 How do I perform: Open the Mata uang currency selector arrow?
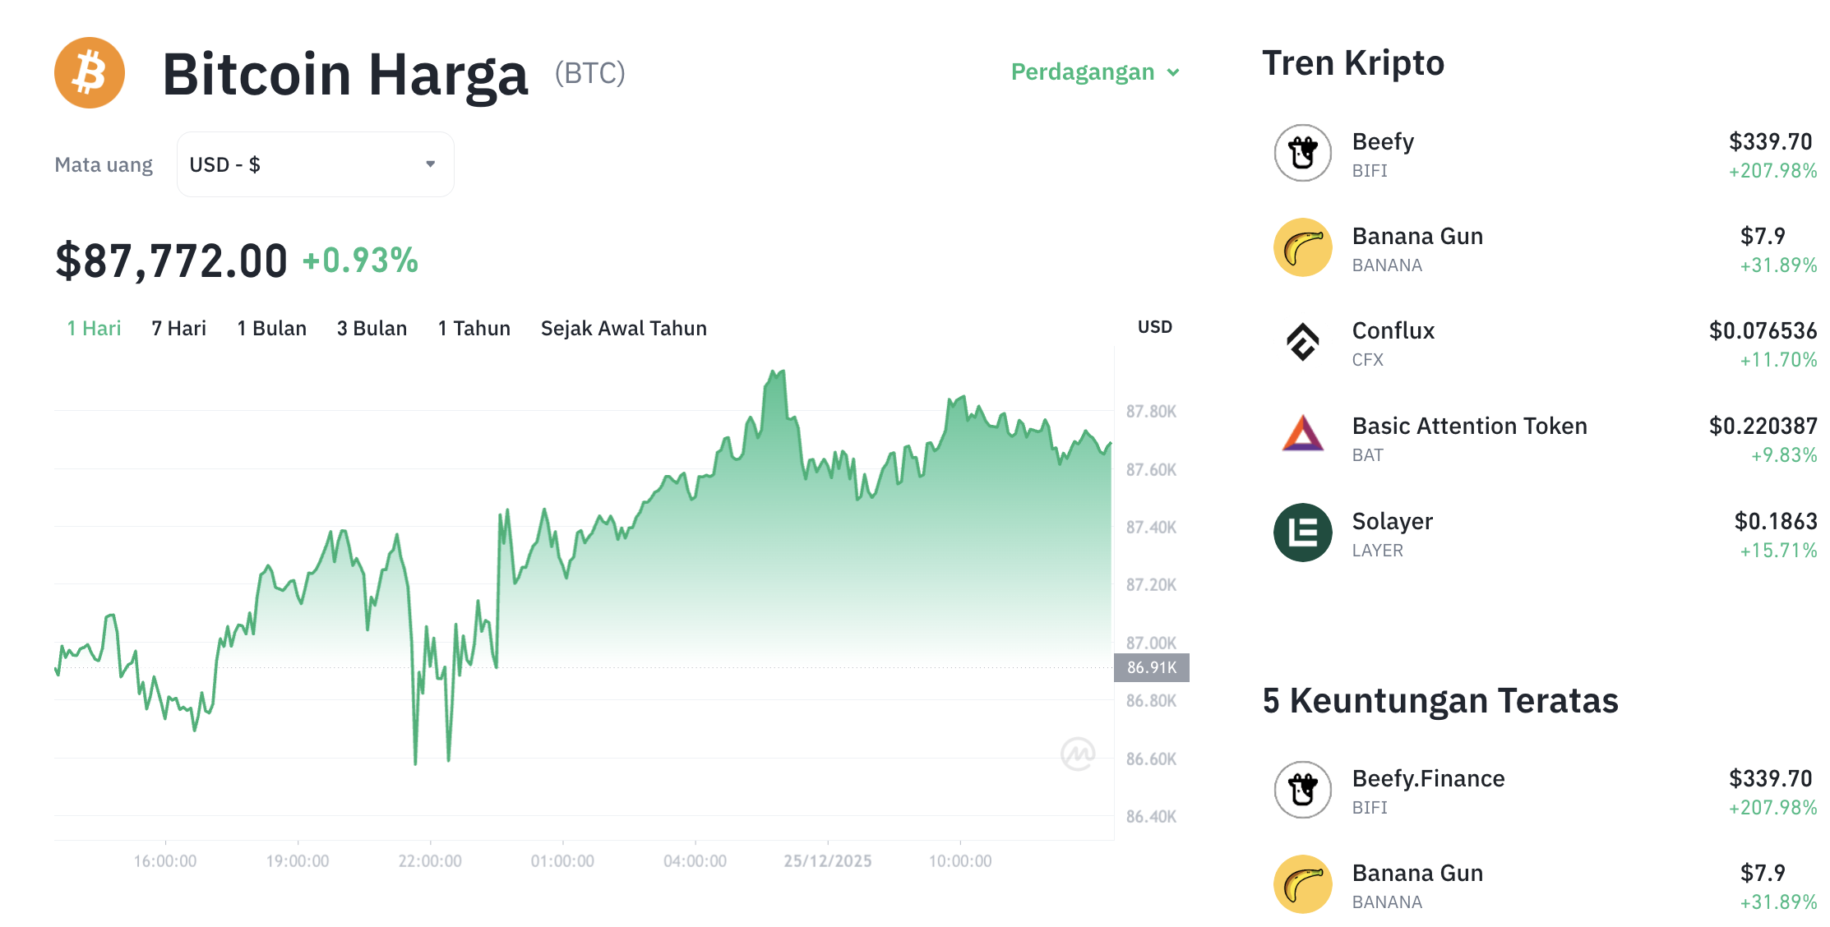[x=431, y=164]
